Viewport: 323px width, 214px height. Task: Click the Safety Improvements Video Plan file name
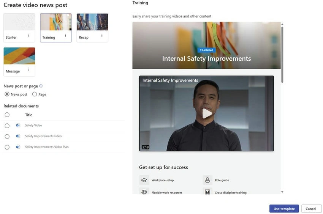click(47, 147)
